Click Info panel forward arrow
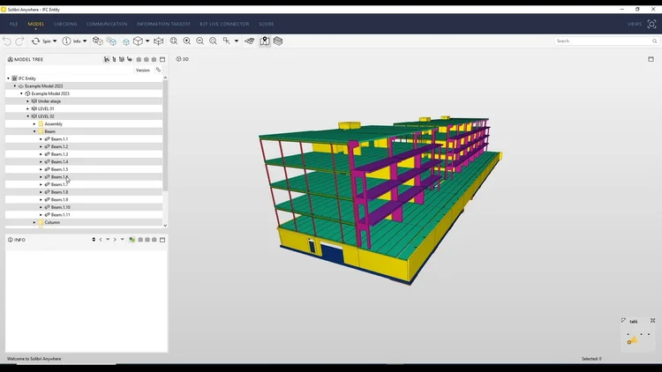The image size is (662, 372). click(x=115, y=240)
